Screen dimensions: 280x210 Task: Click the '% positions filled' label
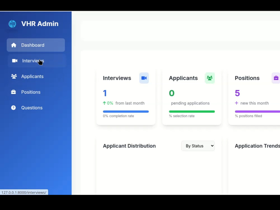tap(248, 116)
